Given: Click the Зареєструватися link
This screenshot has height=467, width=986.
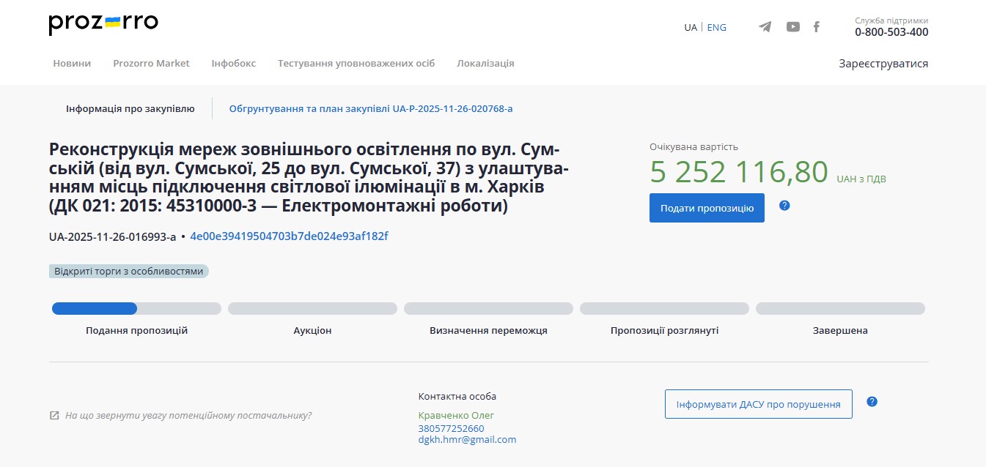Looking at the screenshot, I should coord(883,64).
